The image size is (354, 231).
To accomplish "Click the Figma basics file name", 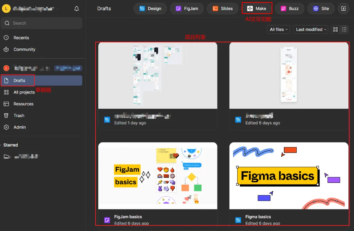I will pos(258,217).
